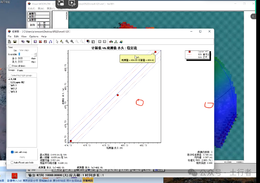Click the save floppy disk icon

point(15,41)
